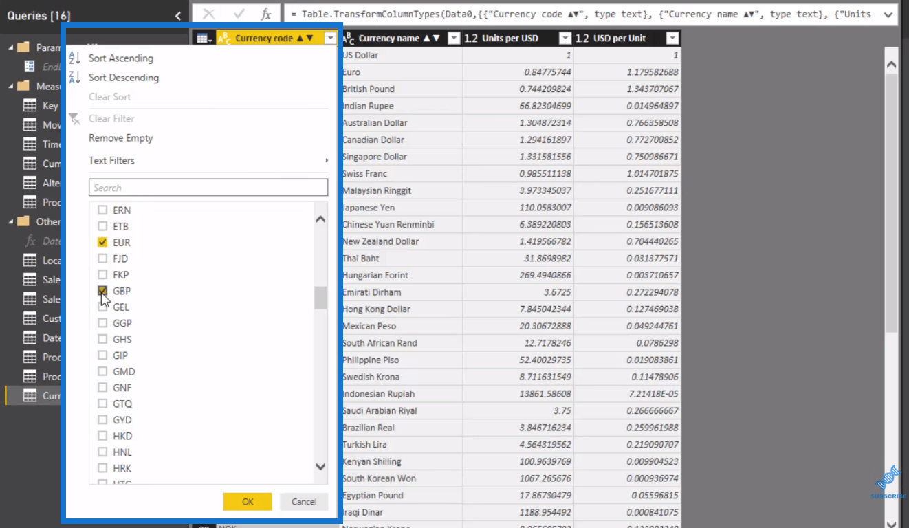Select Remove Empty in the filter menu
The width and height of the screenshot is (909, 528).
click(121, 138)
